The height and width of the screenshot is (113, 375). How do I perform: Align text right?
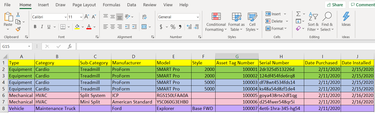[120, 27]
